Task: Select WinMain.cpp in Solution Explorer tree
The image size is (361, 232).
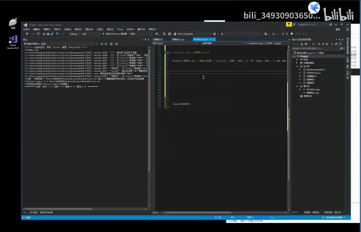Action: point(313,89)
